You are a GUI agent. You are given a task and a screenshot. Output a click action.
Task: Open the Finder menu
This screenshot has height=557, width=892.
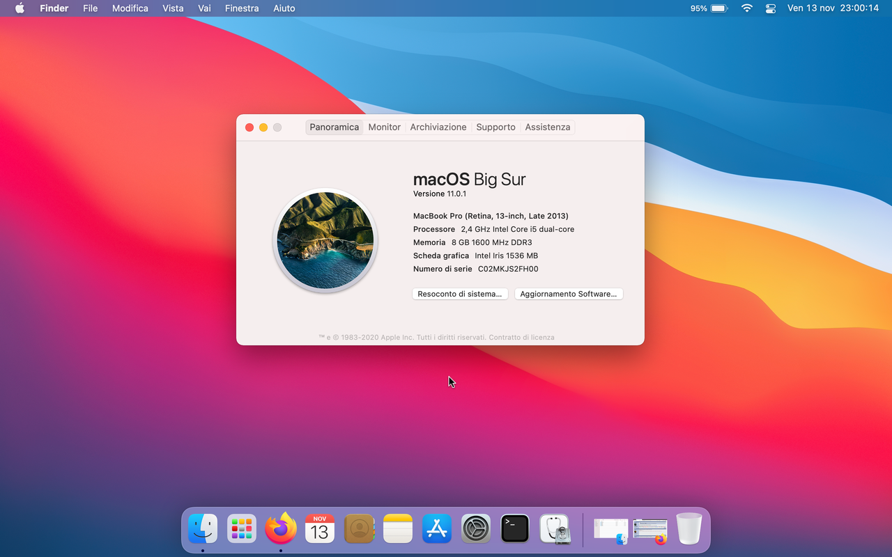pyautogui.click(x=54, y=8)
